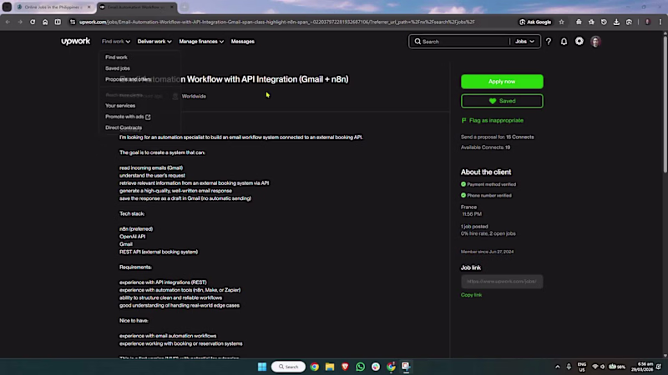Click Flag as inappropriate link

coord(496,120)
